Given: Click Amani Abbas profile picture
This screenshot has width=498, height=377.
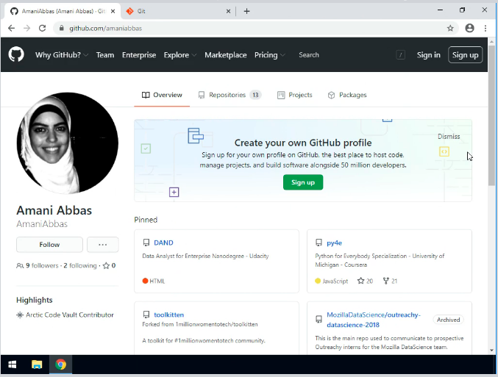Looking at the screenshot, I should (x=68, y=143).
